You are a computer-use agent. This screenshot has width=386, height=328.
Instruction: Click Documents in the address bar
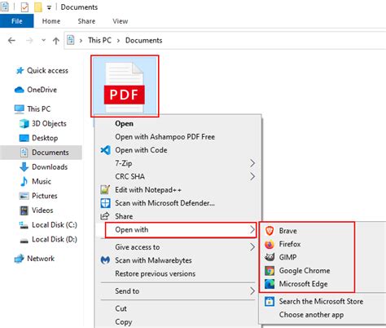[x=143, y=40]
